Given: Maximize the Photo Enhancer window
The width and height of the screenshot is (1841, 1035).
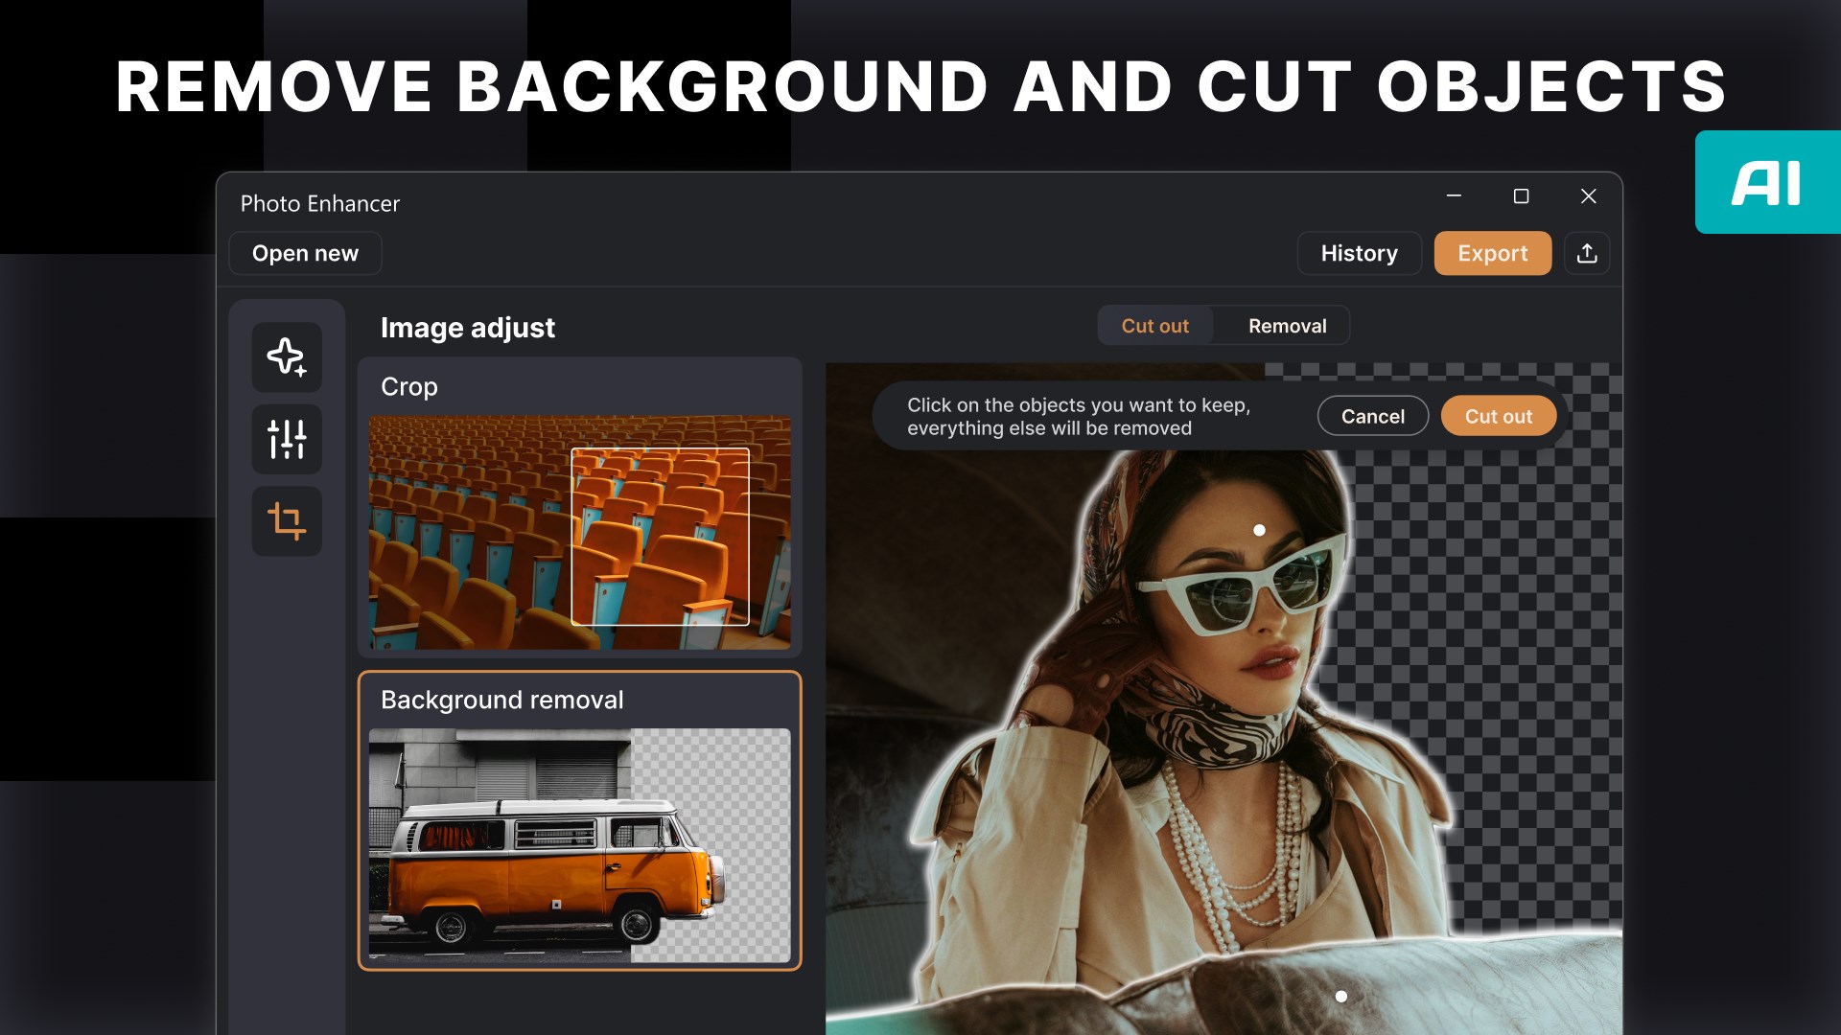Looking at the screenshot, I should [1521, 195].
